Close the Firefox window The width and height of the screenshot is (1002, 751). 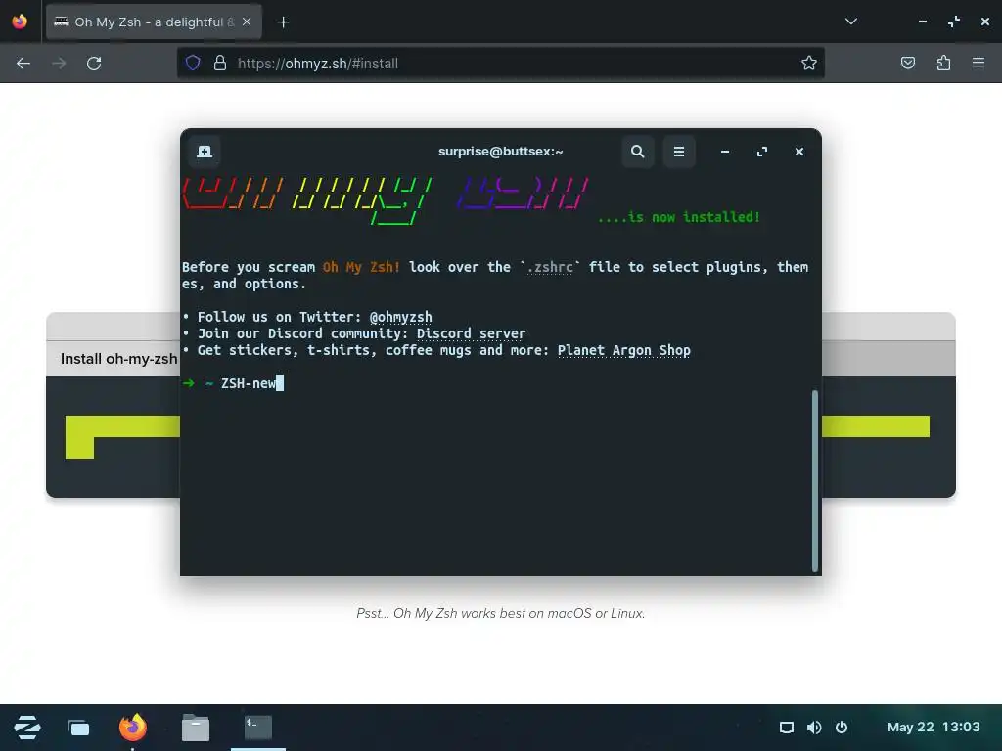(x=984, y=22)
